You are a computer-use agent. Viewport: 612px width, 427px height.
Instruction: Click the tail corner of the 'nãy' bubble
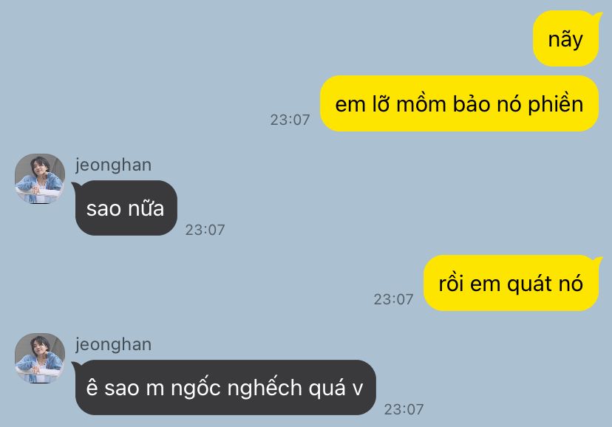[596, 16]
